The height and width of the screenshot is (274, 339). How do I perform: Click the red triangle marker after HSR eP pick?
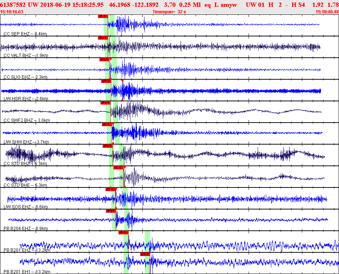tap(122, 81)
